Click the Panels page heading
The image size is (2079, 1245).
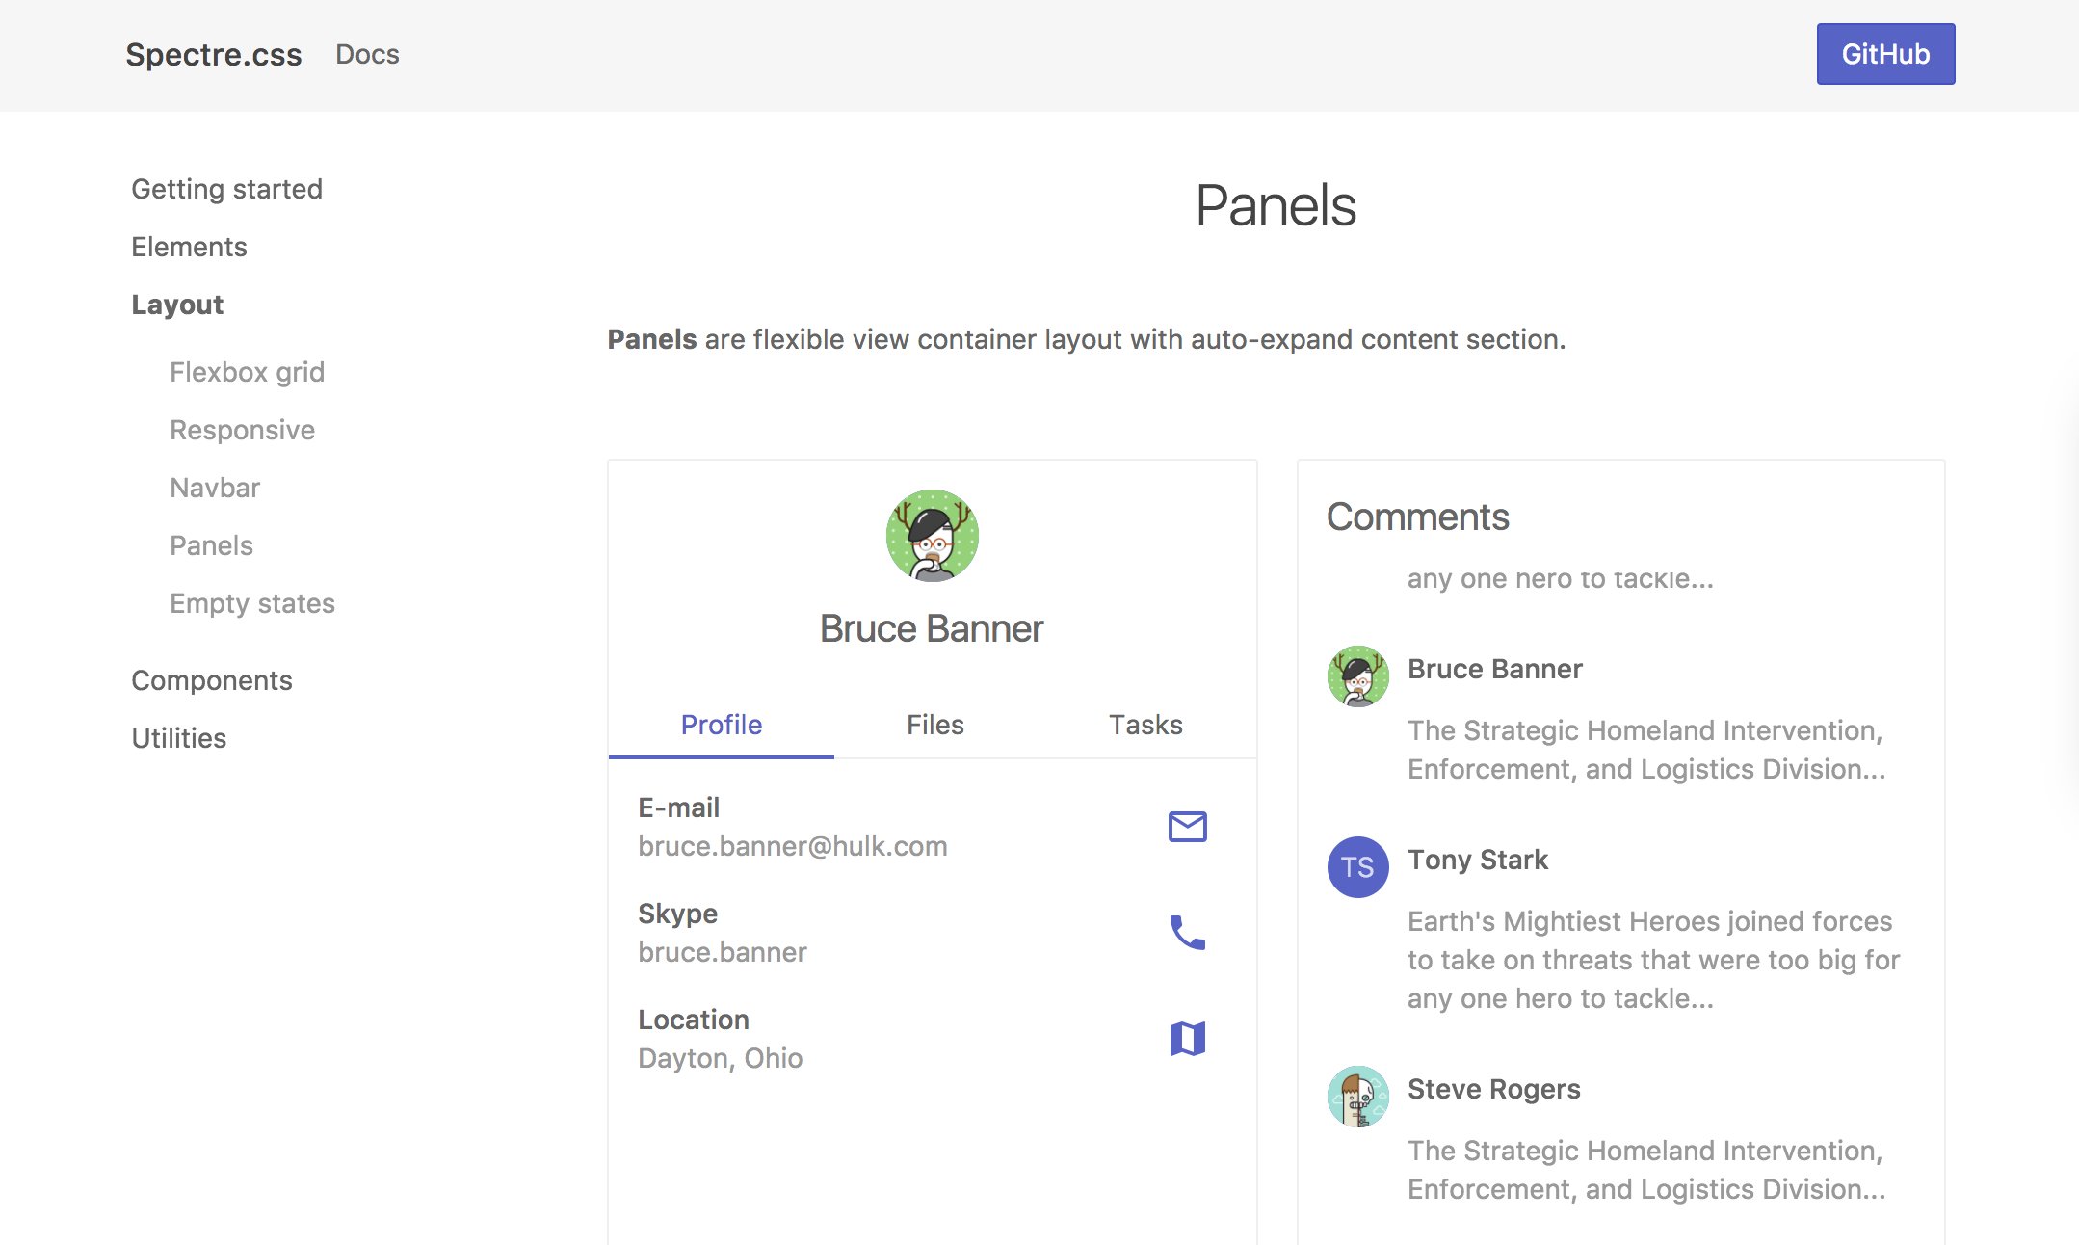[x=1276, y=205]
